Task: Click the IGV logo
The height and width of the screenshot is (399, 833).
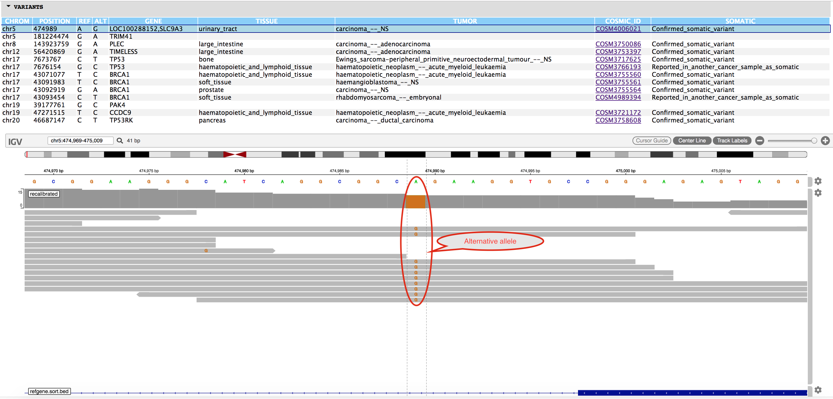Action: [x=15, y=141]
